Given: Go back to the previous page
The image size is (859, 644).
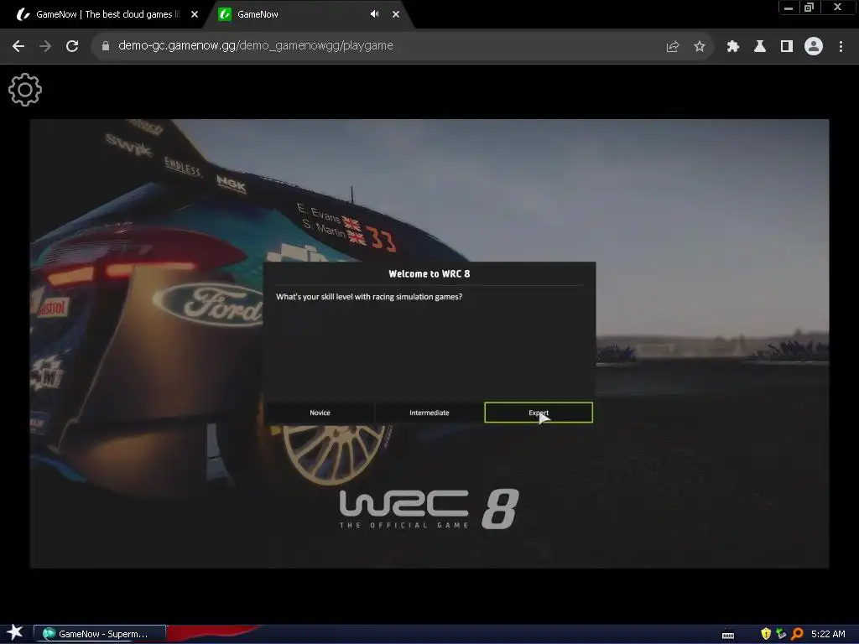Looking at the screenshot, I should (x=18, y=46).
